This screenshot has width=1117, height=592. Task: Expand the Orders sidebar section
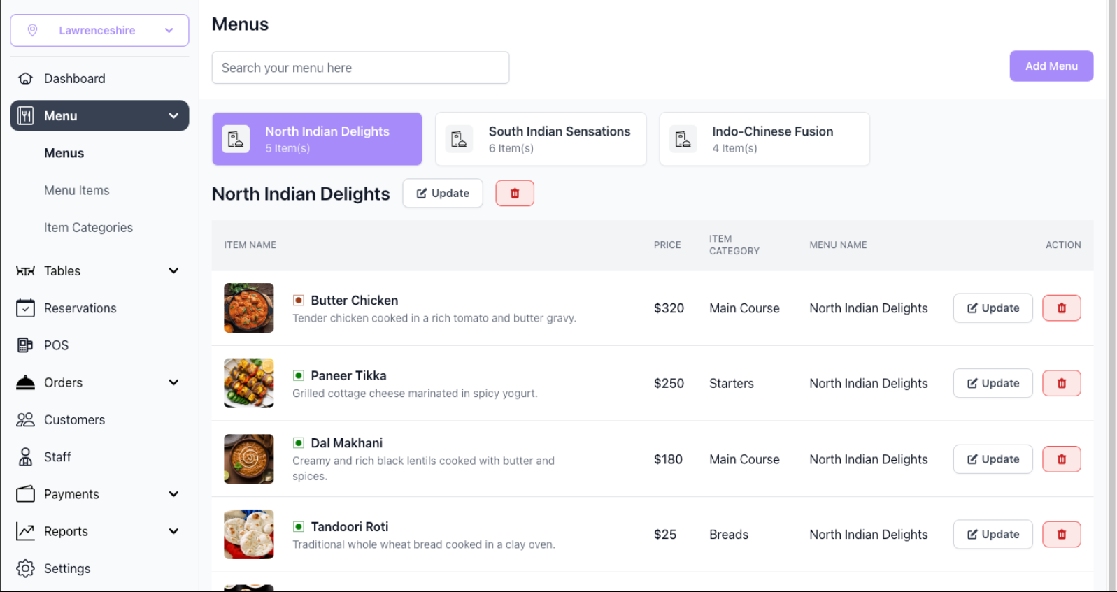(x=173, y=382)
